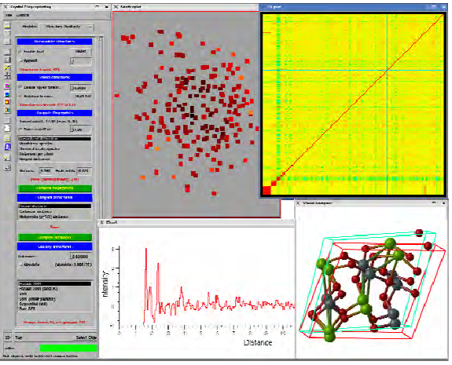
Task: Click the blue and cyan square toolbar icon
Action: [7, 94]
